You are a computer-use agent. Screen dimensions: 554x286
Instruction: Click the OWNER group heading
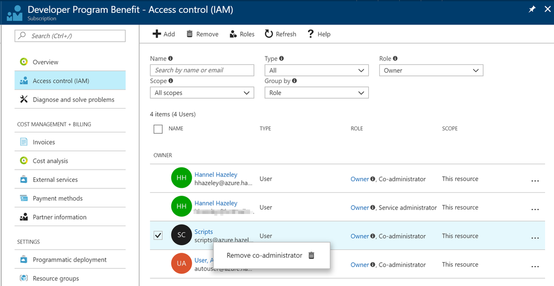pyautogui.click(x=162, y=155)
